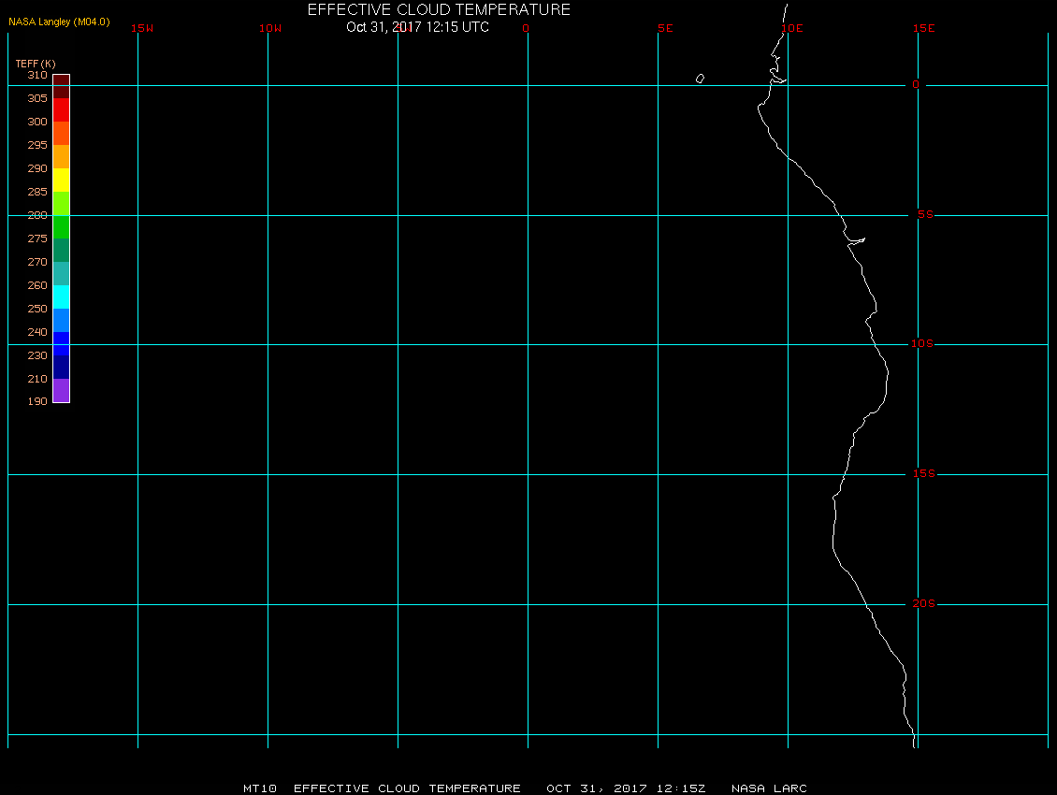
Task: Select the cyan 260 K legend color
Action: click(62, 296)
